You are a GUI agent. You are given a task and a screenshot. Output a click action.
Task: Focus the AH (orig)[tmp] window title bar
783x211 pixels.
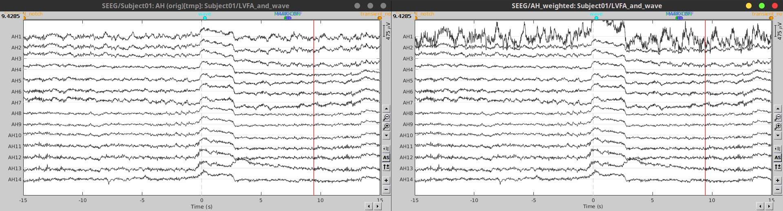pyautogui.click(x=195, y=6)
